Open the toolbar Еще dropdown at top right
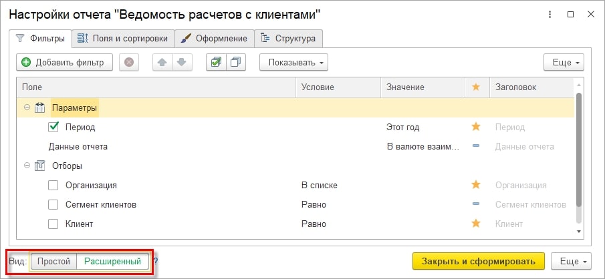This screenshot has height=279, width=605. point(564,63)
